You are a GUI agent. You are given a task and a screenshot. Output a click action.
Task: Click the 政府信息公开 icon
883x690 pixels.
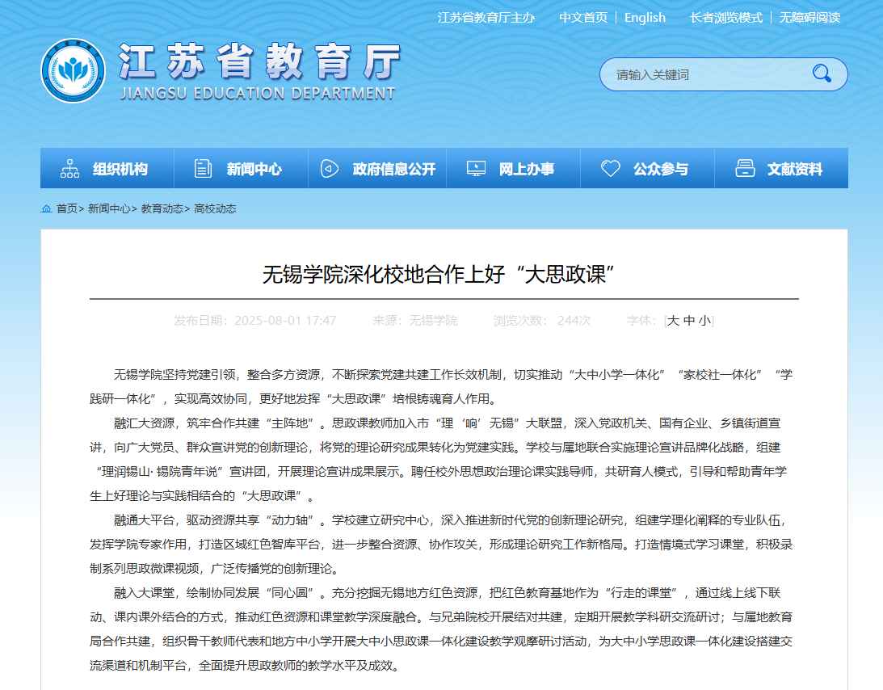[x=329, y=169]
